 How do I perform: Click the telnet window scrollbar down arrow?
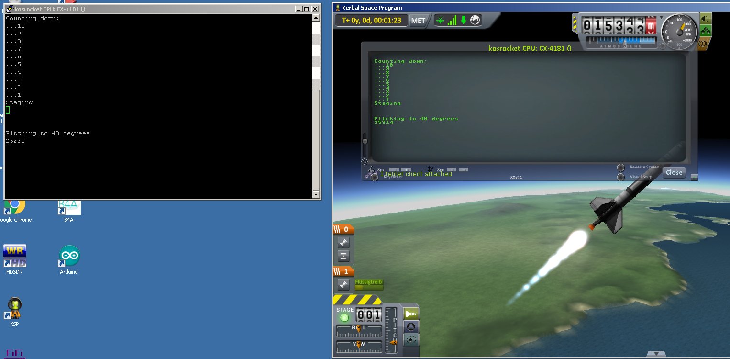(315, 195)
